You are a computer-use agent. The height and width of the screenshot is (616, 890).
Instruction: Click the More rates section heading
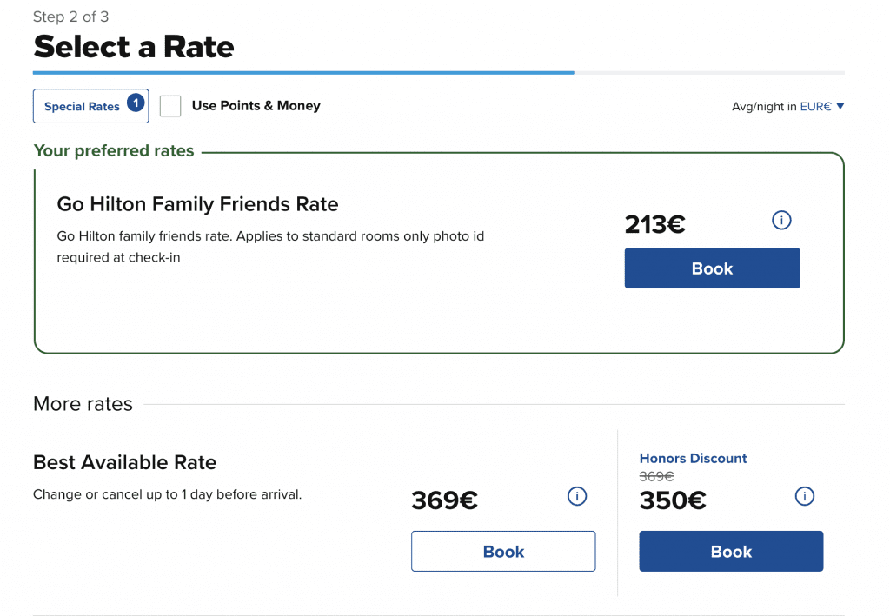83,404
